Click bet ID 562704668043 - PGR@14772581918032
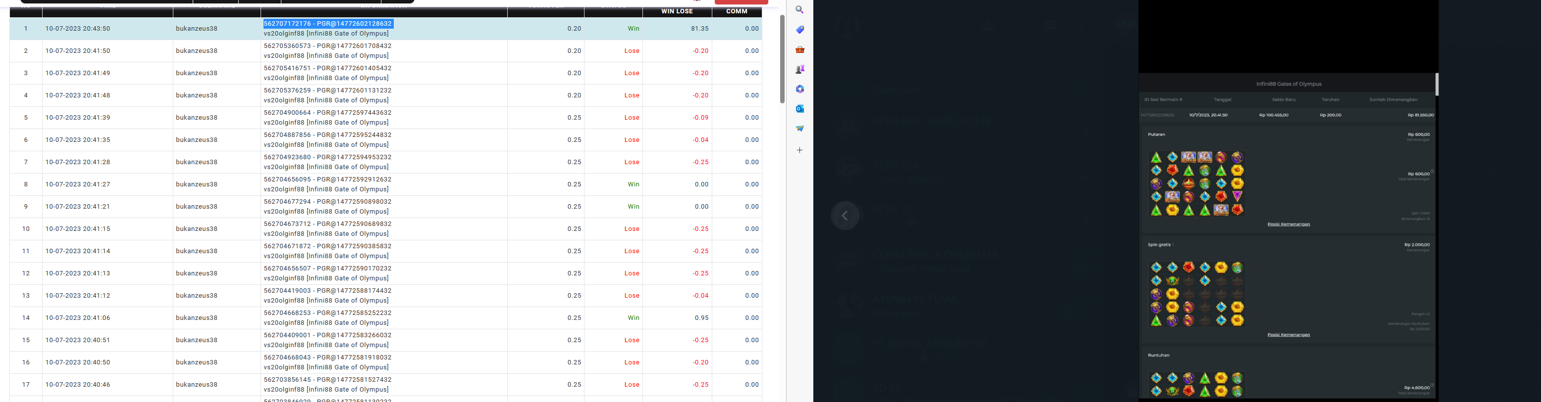This screenshot has width=1541, height=402. 328,357
